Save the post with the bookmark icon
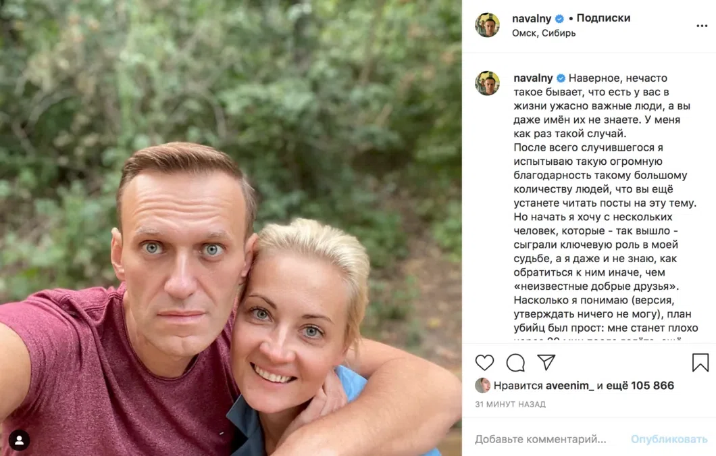 pos(700,363)
